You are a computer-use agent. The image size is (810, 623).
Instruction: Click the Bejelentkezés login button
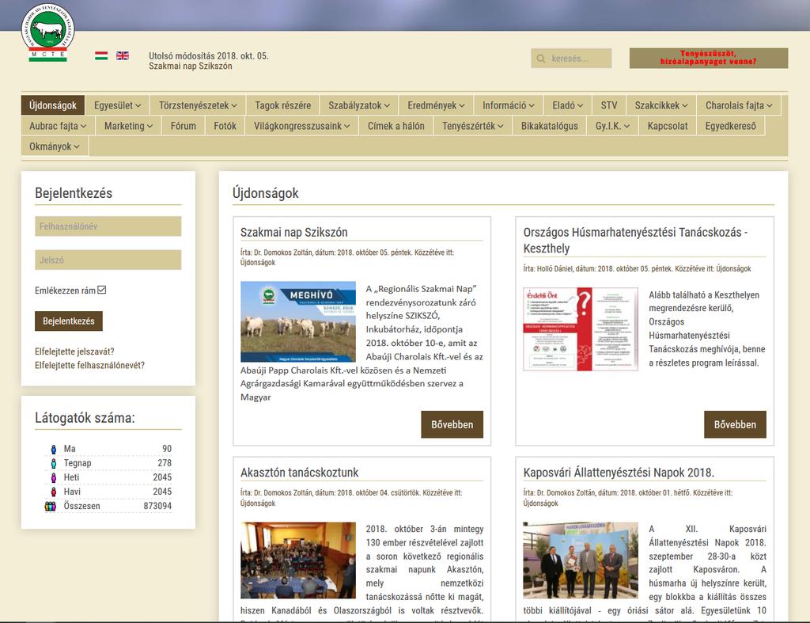pos(69,321)
